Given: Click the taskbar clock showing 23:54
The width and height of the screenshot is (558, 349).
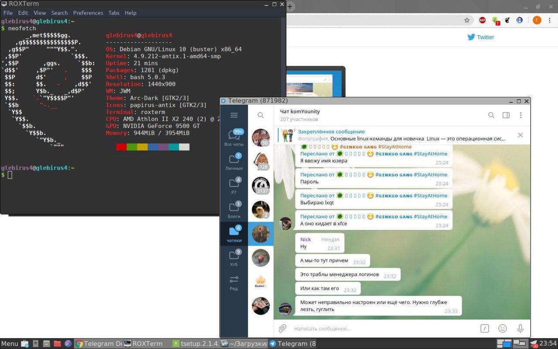Looking at the screenshot, I should tap(548, 344).
